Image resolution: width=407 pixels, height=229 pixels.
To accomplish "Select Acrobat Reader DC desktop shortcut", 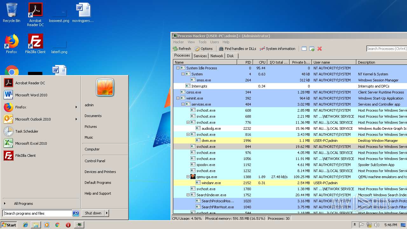I will pos(35,15).
